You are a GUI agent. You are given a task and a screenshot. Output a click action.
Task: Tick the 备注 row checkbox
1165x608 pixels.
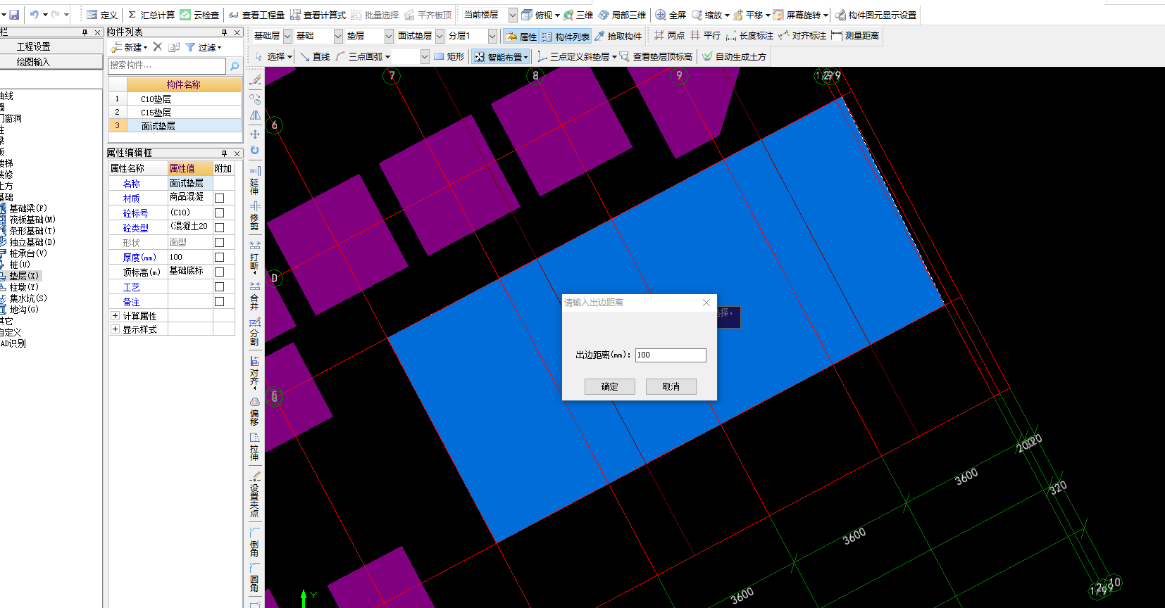pos(220,302)
